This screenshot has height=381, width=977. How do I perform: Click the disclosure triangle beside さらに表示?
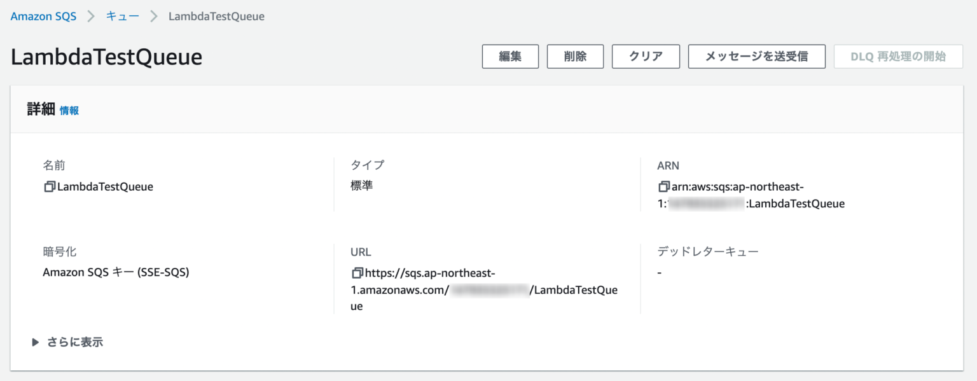35,342
